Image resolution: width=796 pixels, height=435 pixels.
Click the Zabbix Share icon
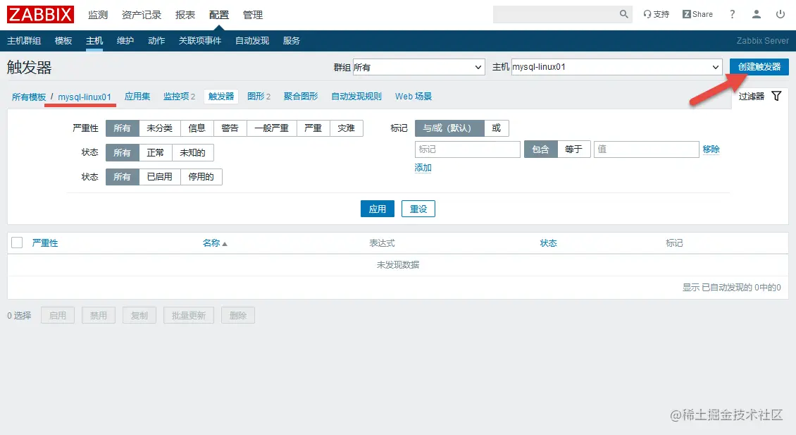[x=687, y=13]
